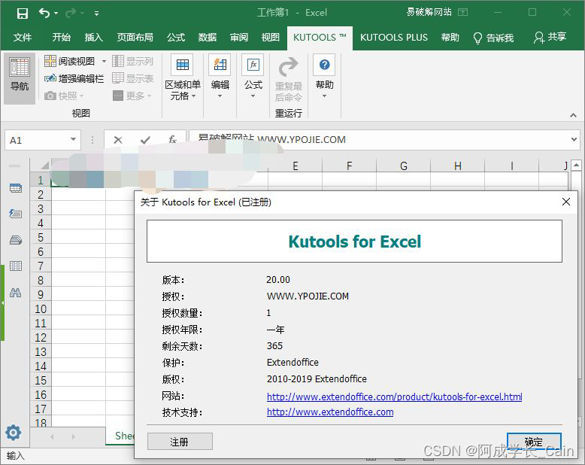The image size is (585, 465).
Task: Open the Undo history dropdown arrow
Action: click(x=56, y=14)
